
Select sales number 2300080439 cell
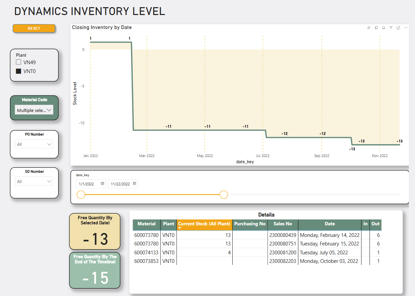click(x=283, y=235)
